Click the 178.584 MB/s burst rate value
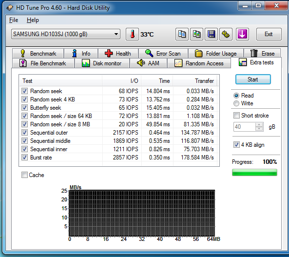Viewport: 289px width, 257px height. (x=197, y=158)
